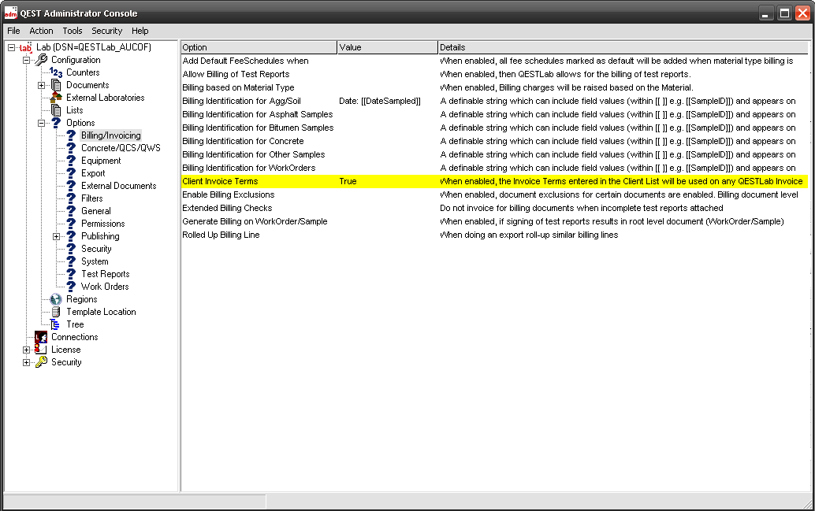The image size is (815, 511).
Task: Select Enable Billing Exclusions option row
Action: (229, 194)
